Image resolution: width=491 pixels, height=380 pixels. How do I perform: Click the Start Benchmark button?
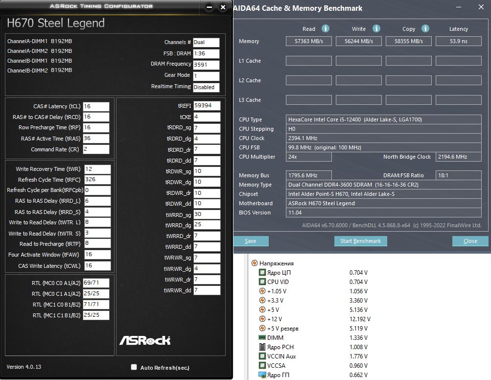pos(360,241)
